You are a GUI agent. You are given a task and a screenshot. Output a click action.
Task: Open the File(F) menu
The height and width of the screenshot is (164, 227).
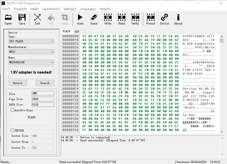(6, 9)
